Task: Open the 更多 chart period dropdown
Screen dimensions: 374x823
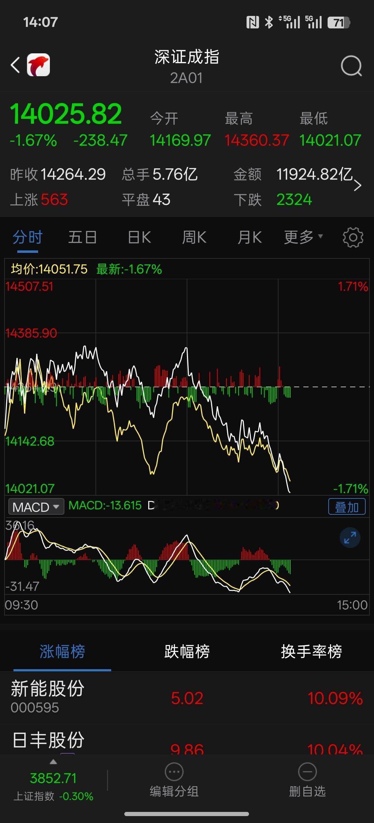Action: [304, 238]
